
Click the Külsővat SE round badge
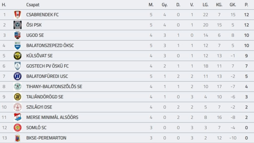tap(17, 56)
